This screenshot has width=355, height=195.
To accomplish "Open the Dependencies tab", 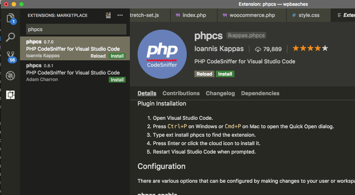I will (x=260, y=93).
